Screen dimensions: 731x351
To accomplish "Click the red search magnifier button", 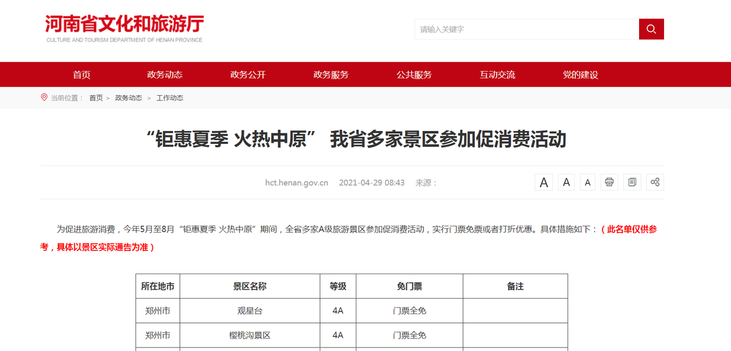I will (651, 29).
